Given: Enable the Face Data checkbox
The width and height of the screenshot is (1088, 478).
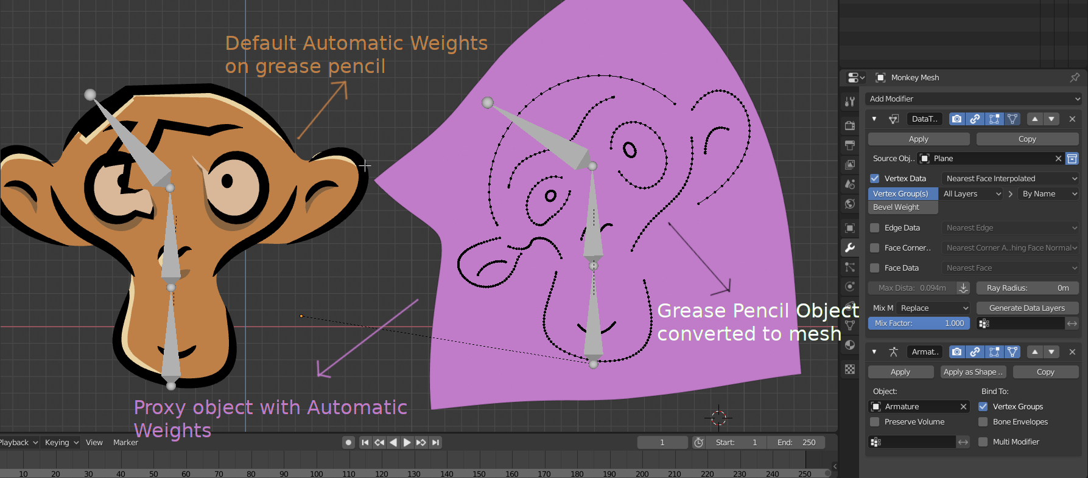Looking at the screenshot, I should click(875, 268).
